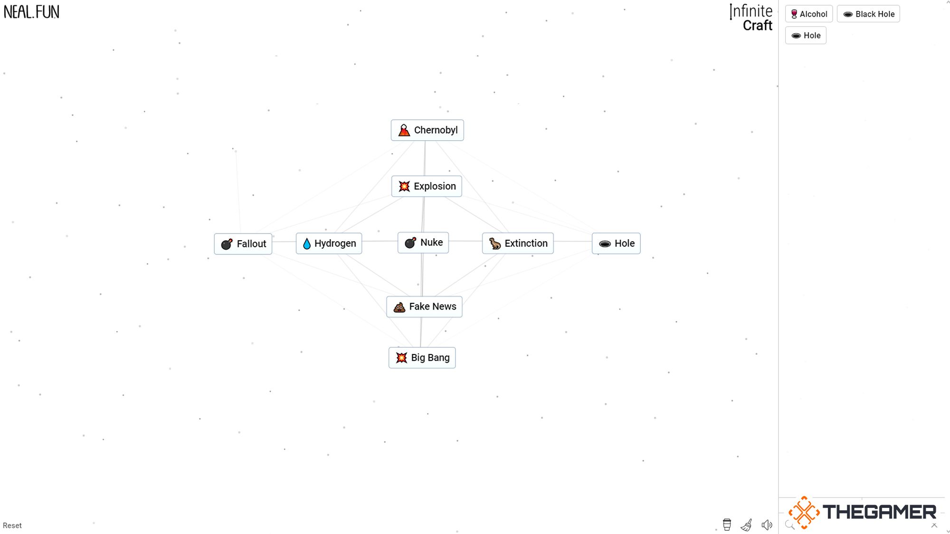Toggle the Black Hole sidebar item
Viewport: 950px width, 534px height.
coord(868,14)
